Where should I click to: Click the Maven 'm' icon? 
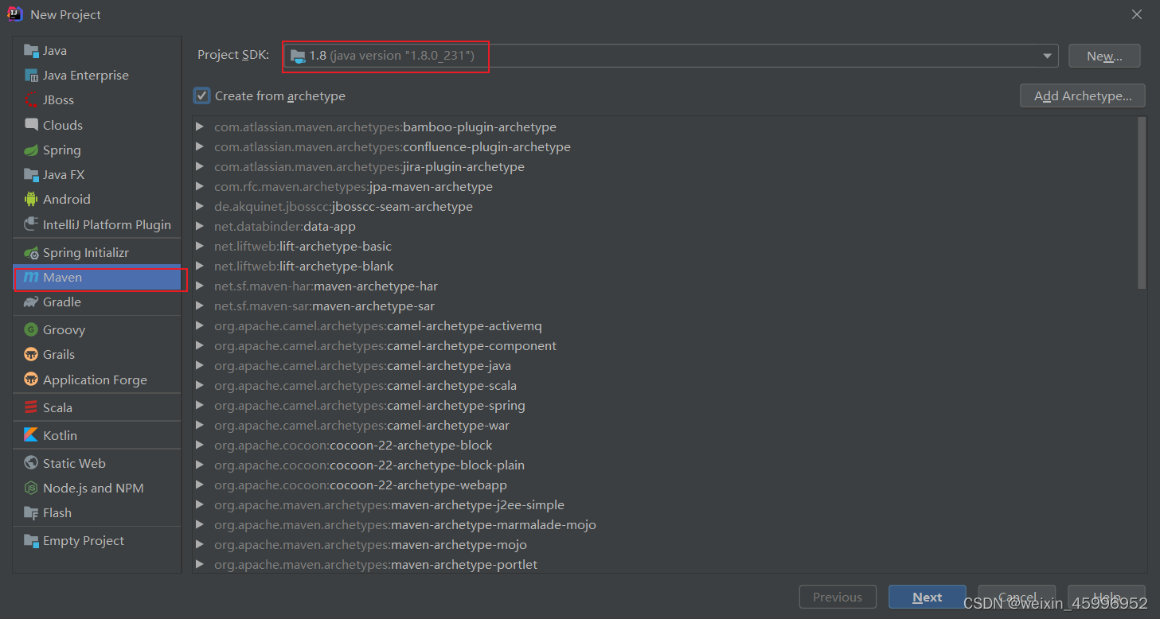pos(31,277)
